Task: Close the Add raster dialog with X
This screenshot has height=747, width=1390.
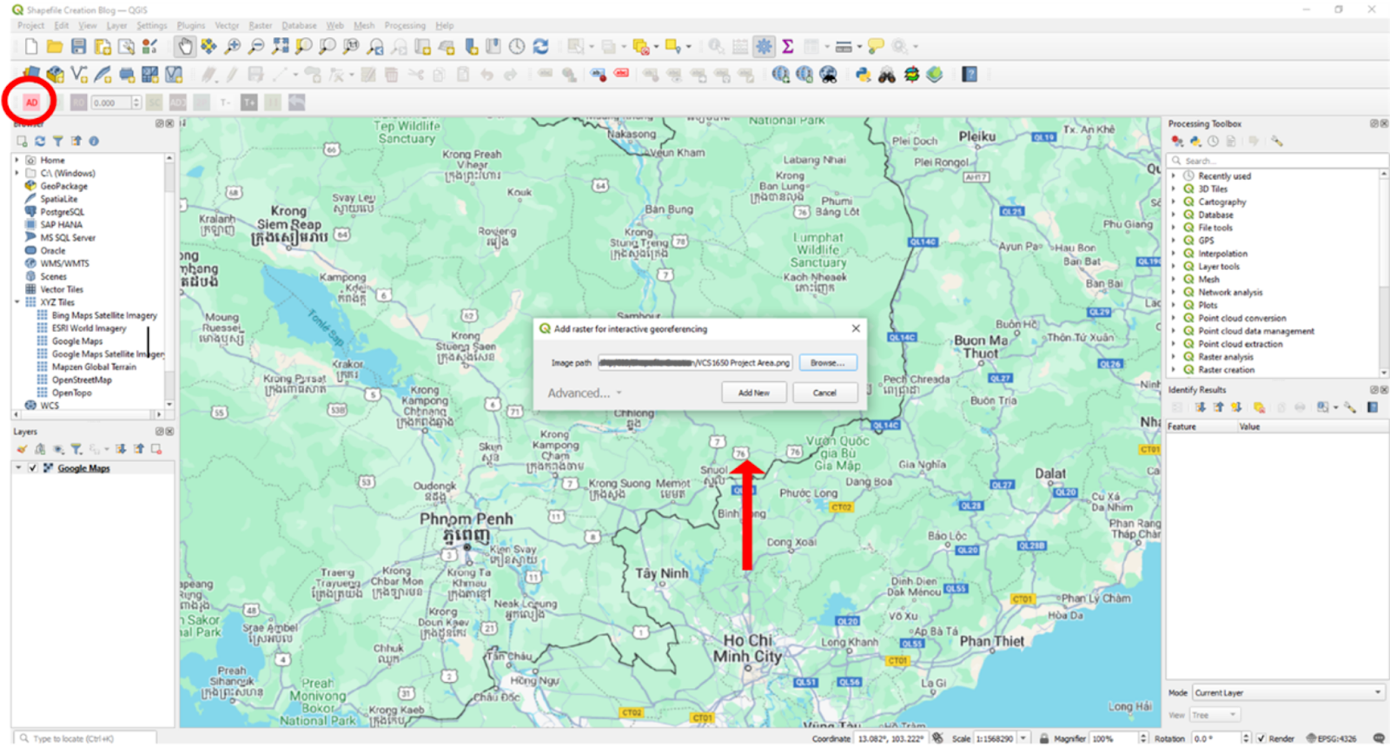Action: (856, 328)
